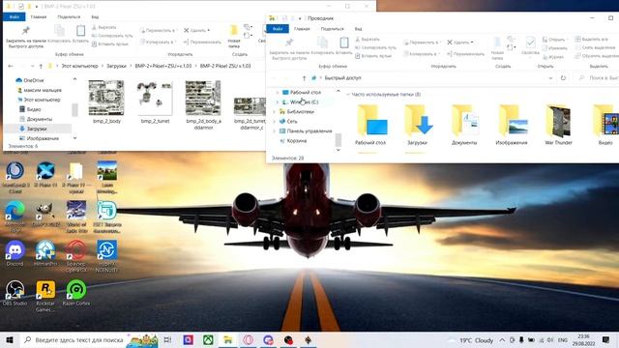Open notification center in system tray
This screenshot has height=348, width=619.
(x=606, y=339)
